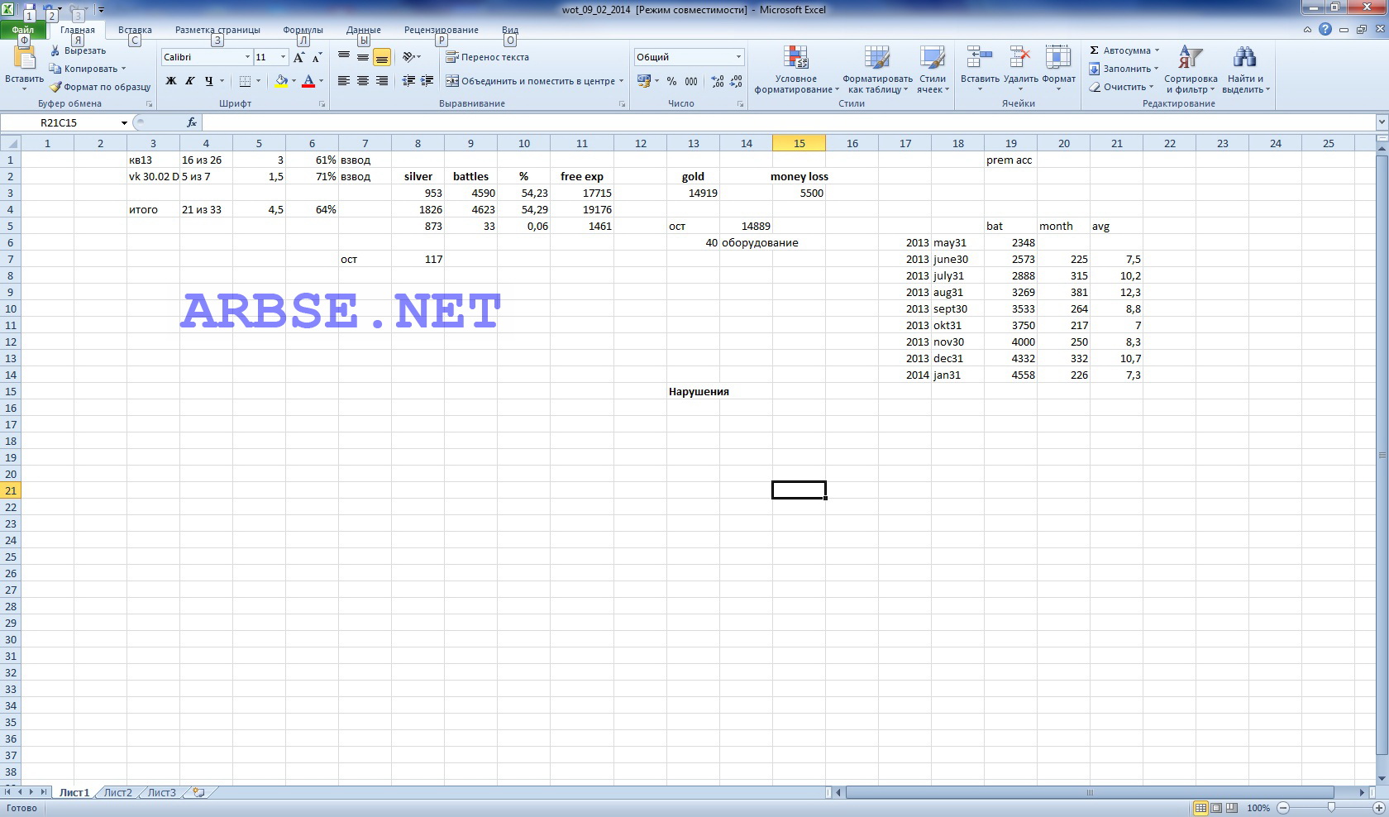Click Copy (Копировать) icon

coord(55,69)
